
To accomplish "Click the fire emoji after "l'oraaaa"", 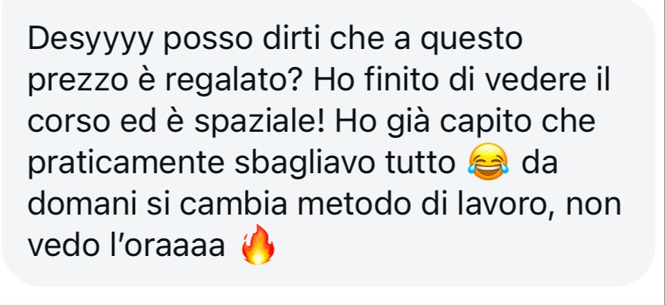I will pos(258,244).
